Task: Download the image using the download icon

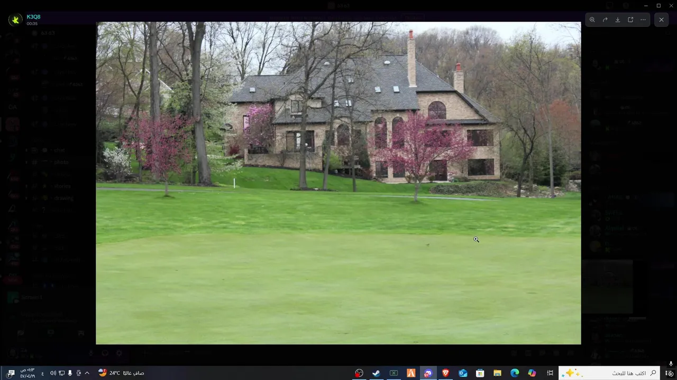Action: 618,20
